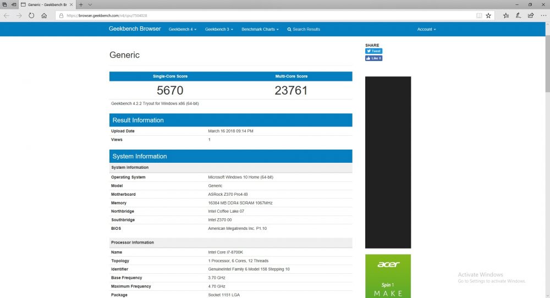Click the tabs you've set aside icon
Screen dimensions: 550x298
[x=4, y=4]
